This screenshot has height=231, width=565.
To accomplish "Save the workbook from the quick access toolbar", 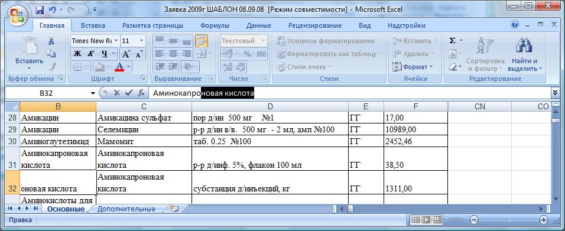I will point(40,10).
